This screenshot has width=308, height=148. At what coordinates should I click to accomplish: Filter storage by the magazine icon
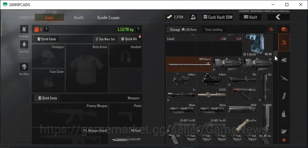[284, 96]
